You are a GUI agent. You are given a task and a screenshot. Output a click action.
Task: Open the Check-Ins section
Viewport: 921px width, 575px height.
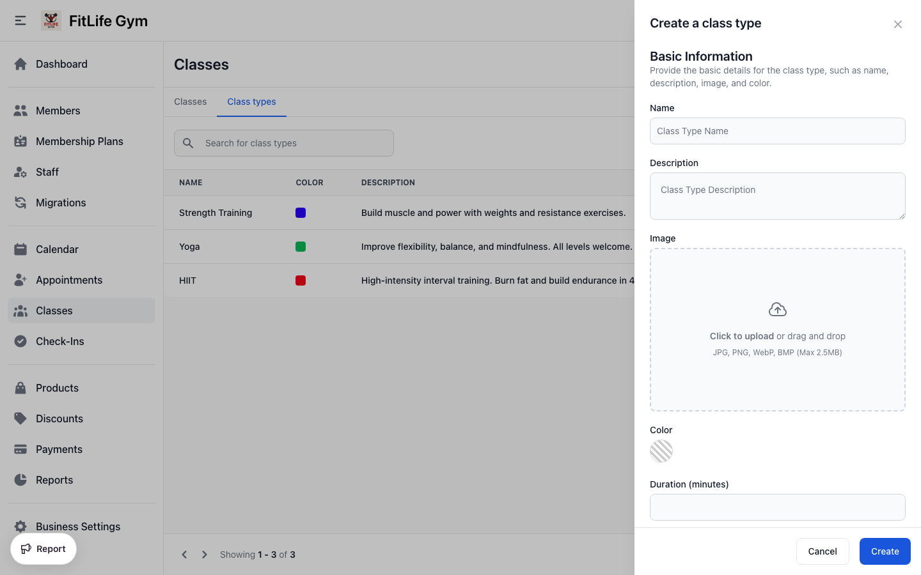pos(60,341)
